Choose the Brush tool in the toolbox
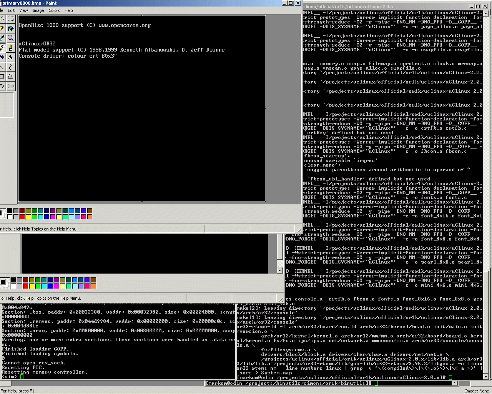The width and height of the screenshot is (492, 394). (10, 48)
